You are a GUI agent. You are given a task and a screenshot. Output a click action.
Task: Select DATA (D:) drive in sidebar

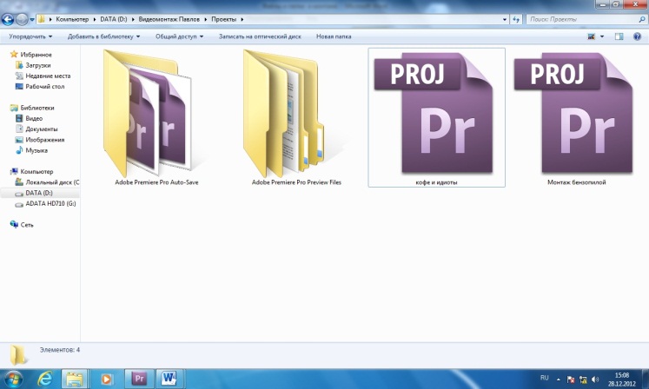click(39, 193)
